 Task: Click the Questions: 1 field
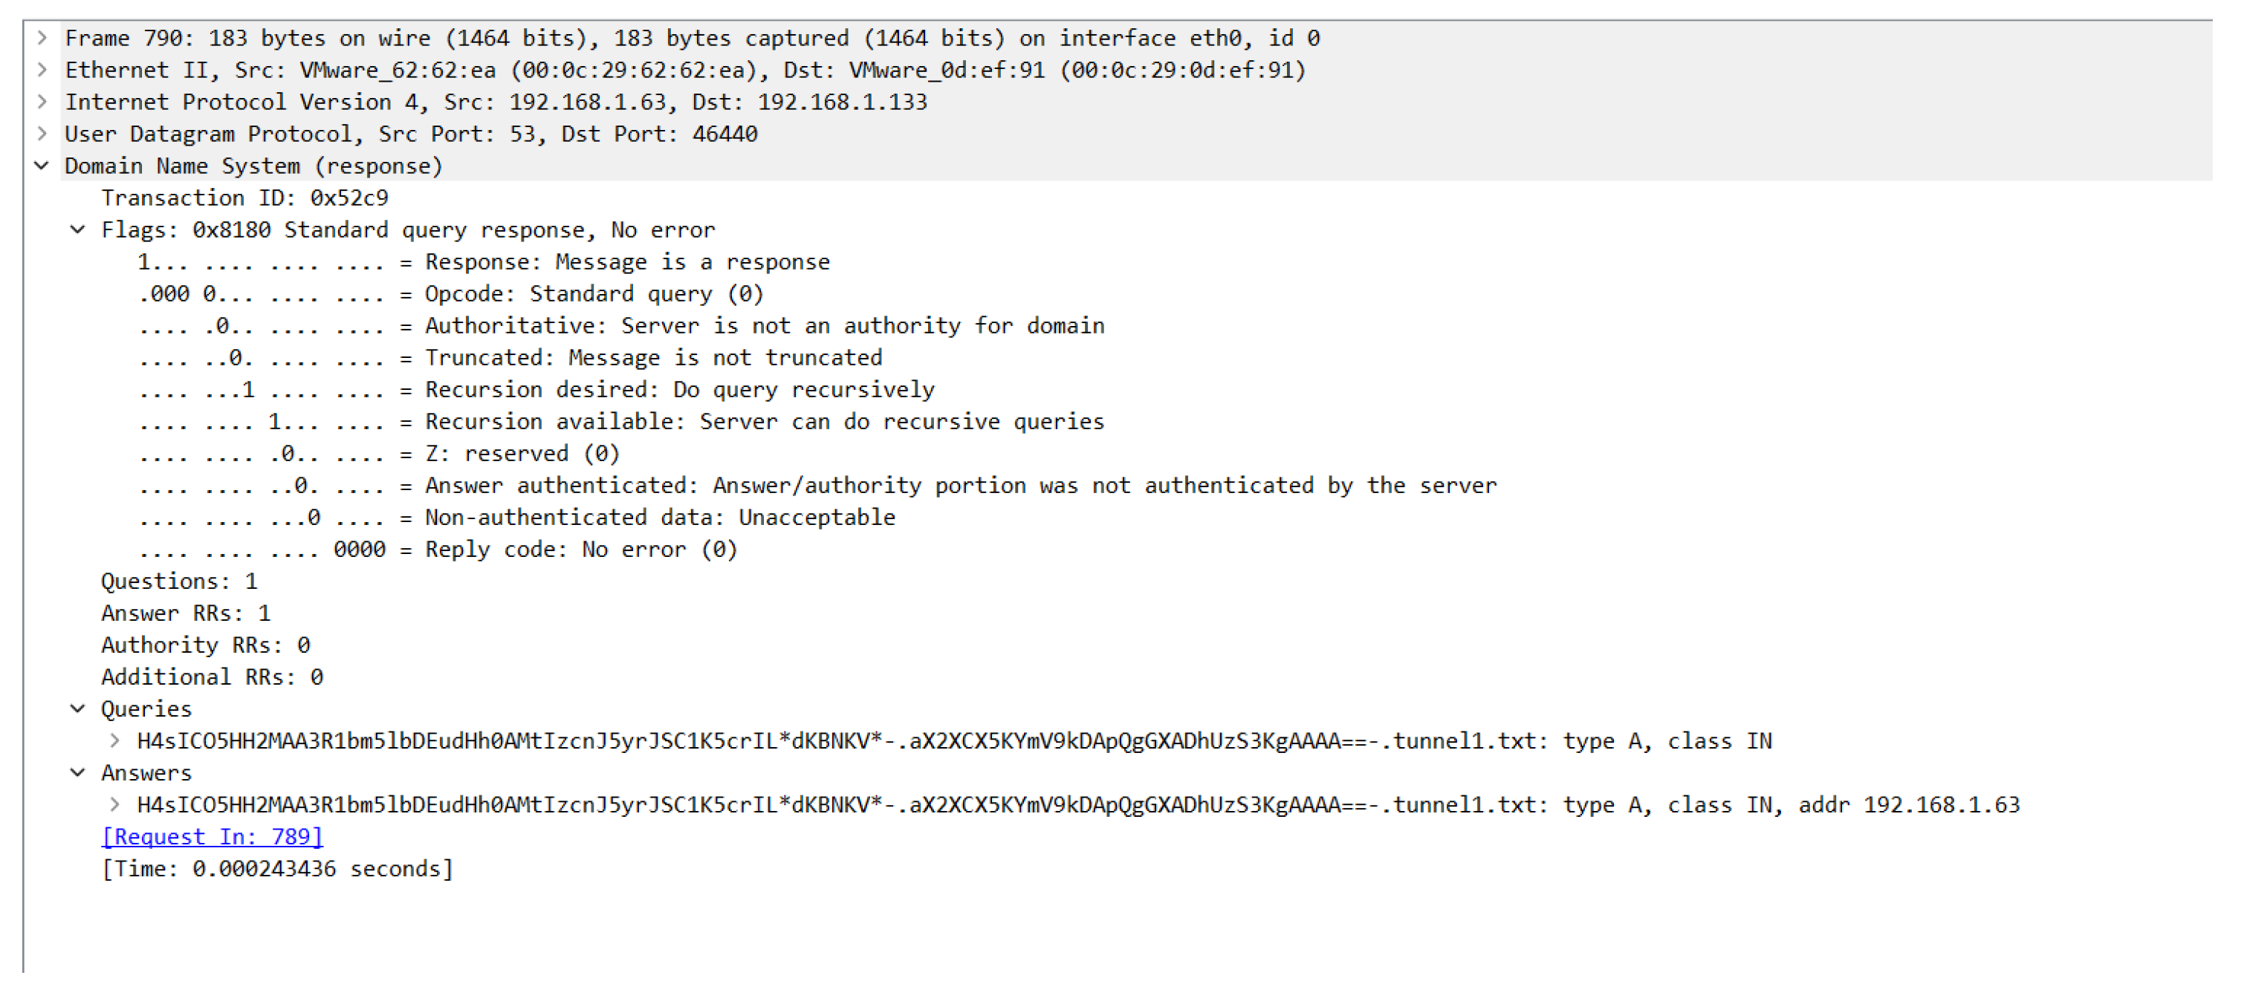tap(179, 581)
